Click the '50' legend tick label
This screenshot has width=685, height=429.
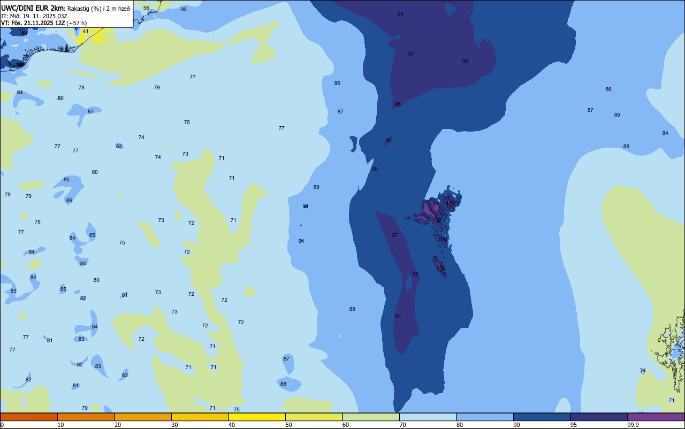pyautogui.click(x=288, y=425)
